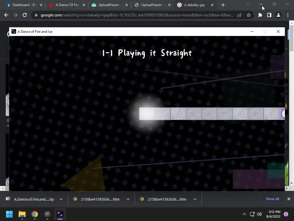Open a new browser tab with plus button

[223, 5]
